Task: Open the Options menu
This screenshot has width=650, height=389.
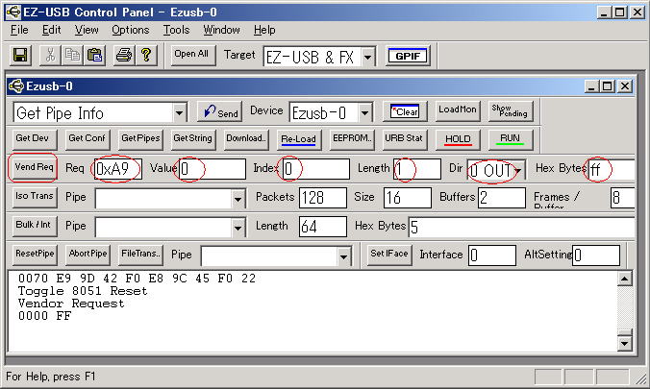Action: [x=131, y=30]
